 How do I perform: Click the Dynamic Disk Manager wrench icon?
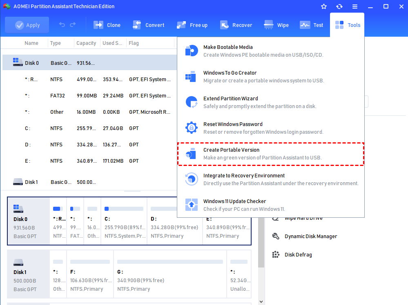276,236
